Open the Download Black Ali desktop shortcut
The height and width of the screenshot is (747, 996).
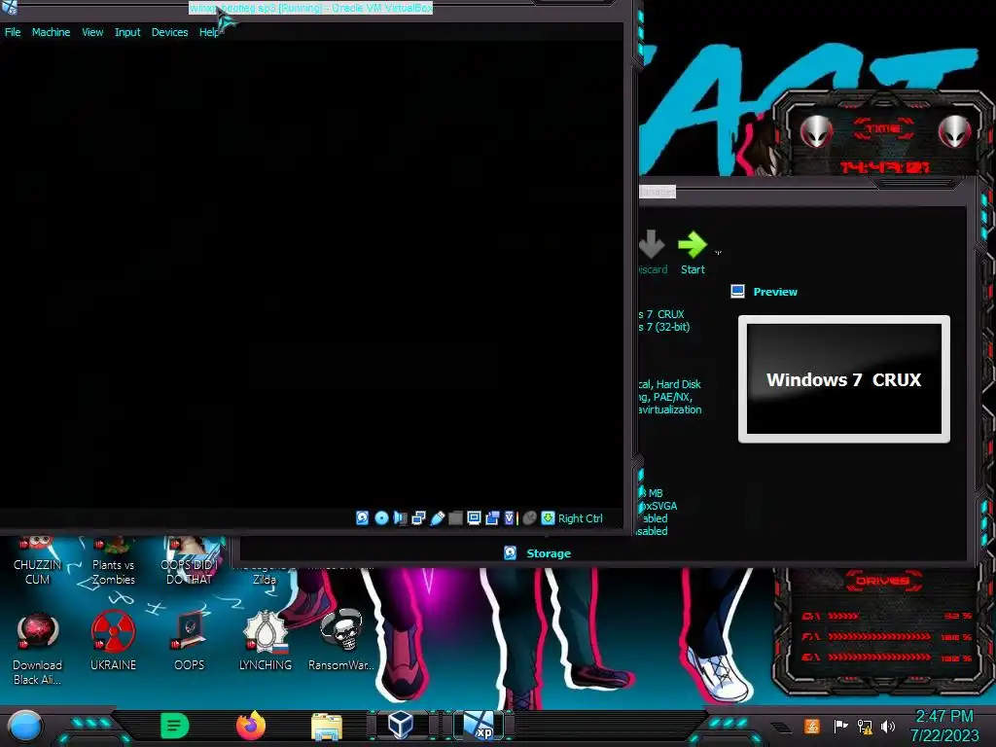tap(38, 649)
